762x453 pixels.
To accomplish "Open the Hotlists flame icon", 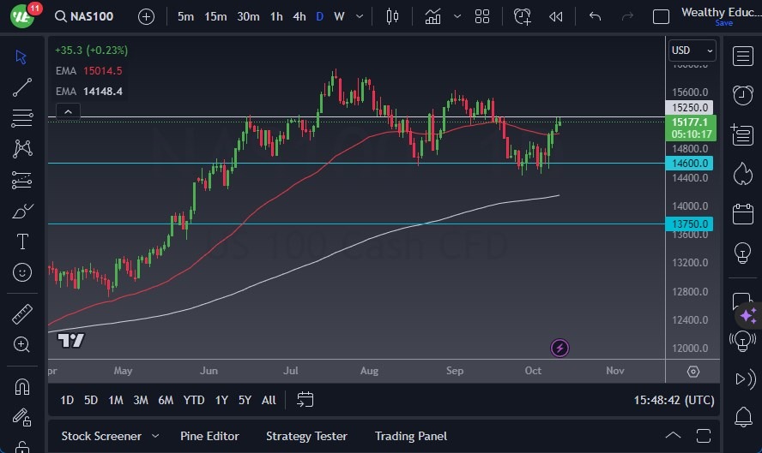I will [743, 174].
